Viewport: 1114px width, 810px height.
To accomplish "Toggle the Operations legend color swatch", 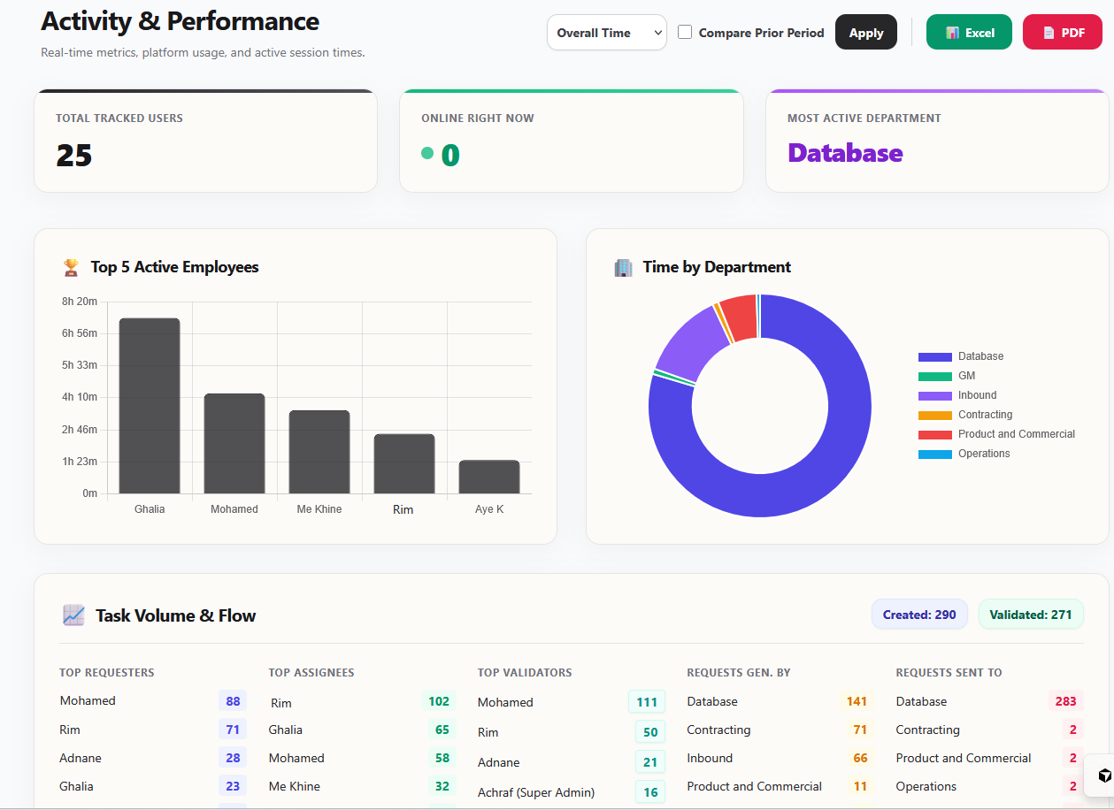I will pyautogui.click(x=935, y=454).
